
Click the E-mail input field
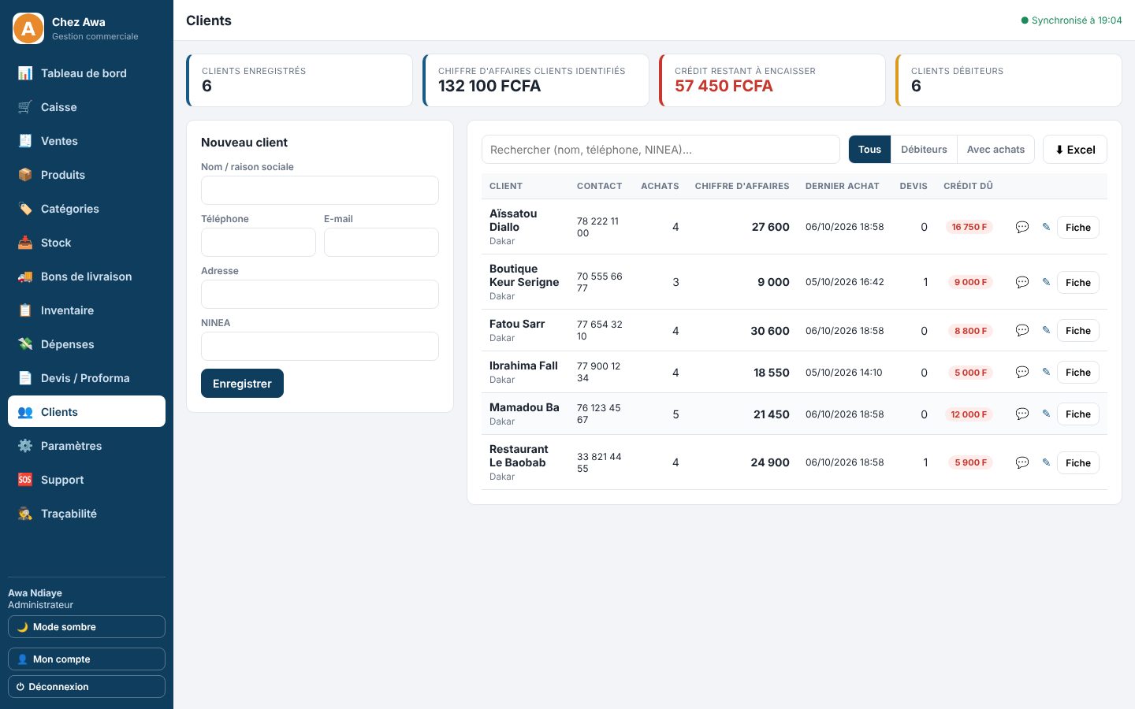tap(381, 243)
